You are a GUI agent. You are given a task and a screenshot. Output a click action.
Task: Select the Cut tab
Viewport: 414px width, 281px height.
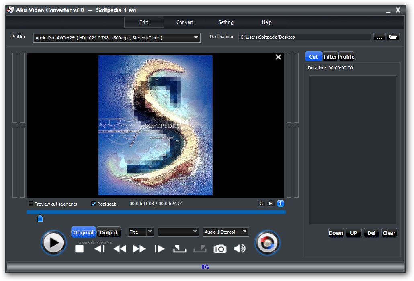pyautogui.click(x=314, y=57)
